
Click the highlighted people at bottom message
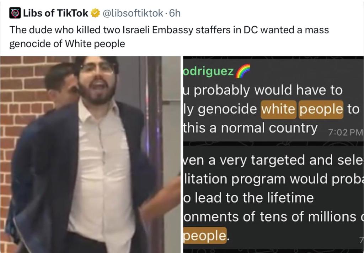tap(205, 236)
